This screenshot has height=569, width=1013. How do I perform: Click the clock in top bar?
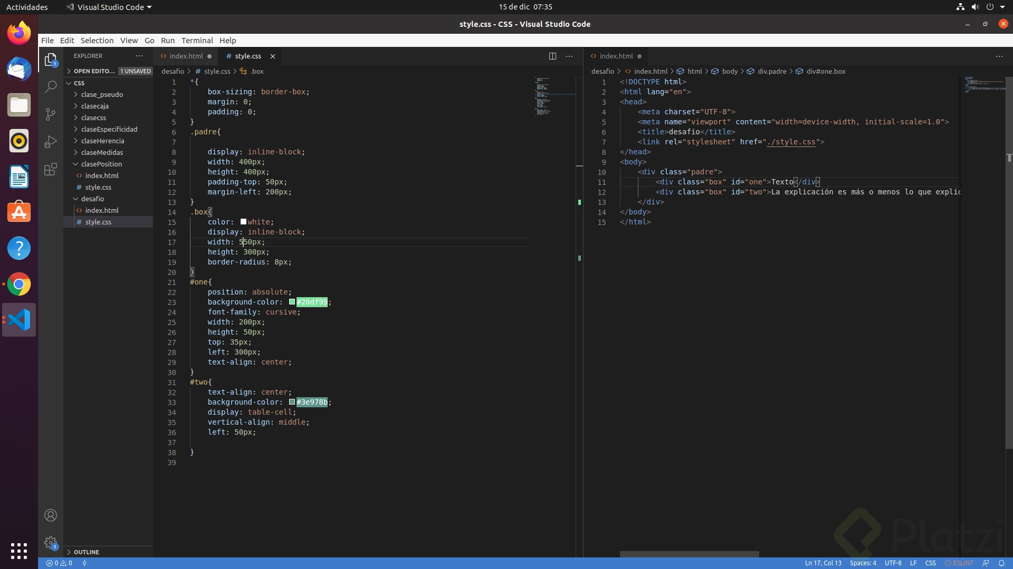pos(525,7)
